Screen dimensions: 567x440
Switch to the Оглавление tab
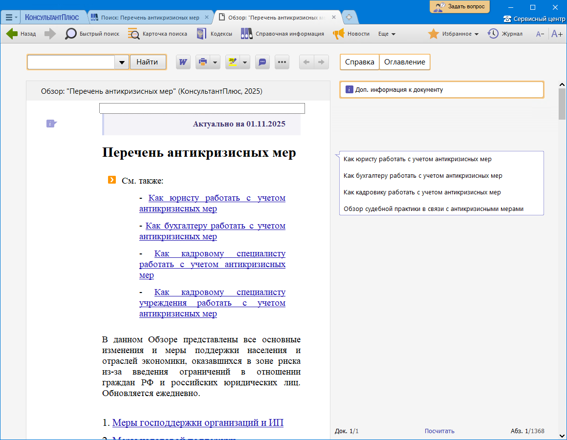click(x=404, y=62)
